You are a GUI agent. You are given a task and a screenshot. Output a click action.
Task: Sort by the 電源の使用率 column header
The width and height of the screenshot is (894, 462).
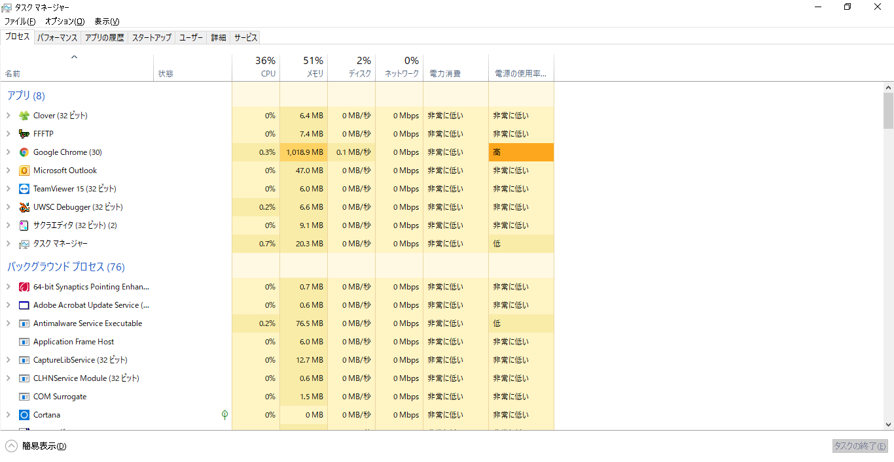point(521,67)
